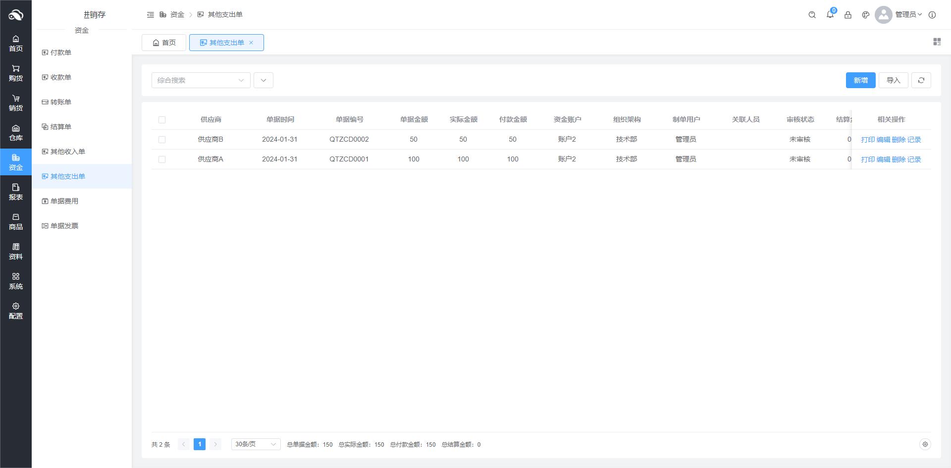Click 编辑 link for QTZCD0002
The height and width of the screenshot is (468, 951).
coord(883,140)
